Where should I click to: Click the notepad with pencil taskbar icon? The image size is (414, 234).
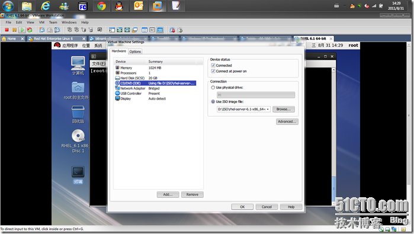point(176,6)
